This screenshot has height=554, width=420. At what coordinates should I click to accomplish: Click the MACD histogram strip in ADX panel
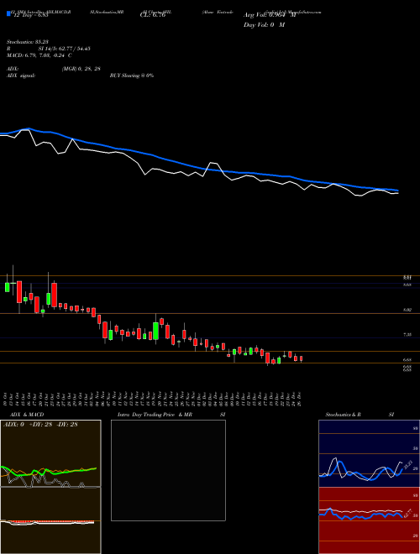tap(47, 521)
